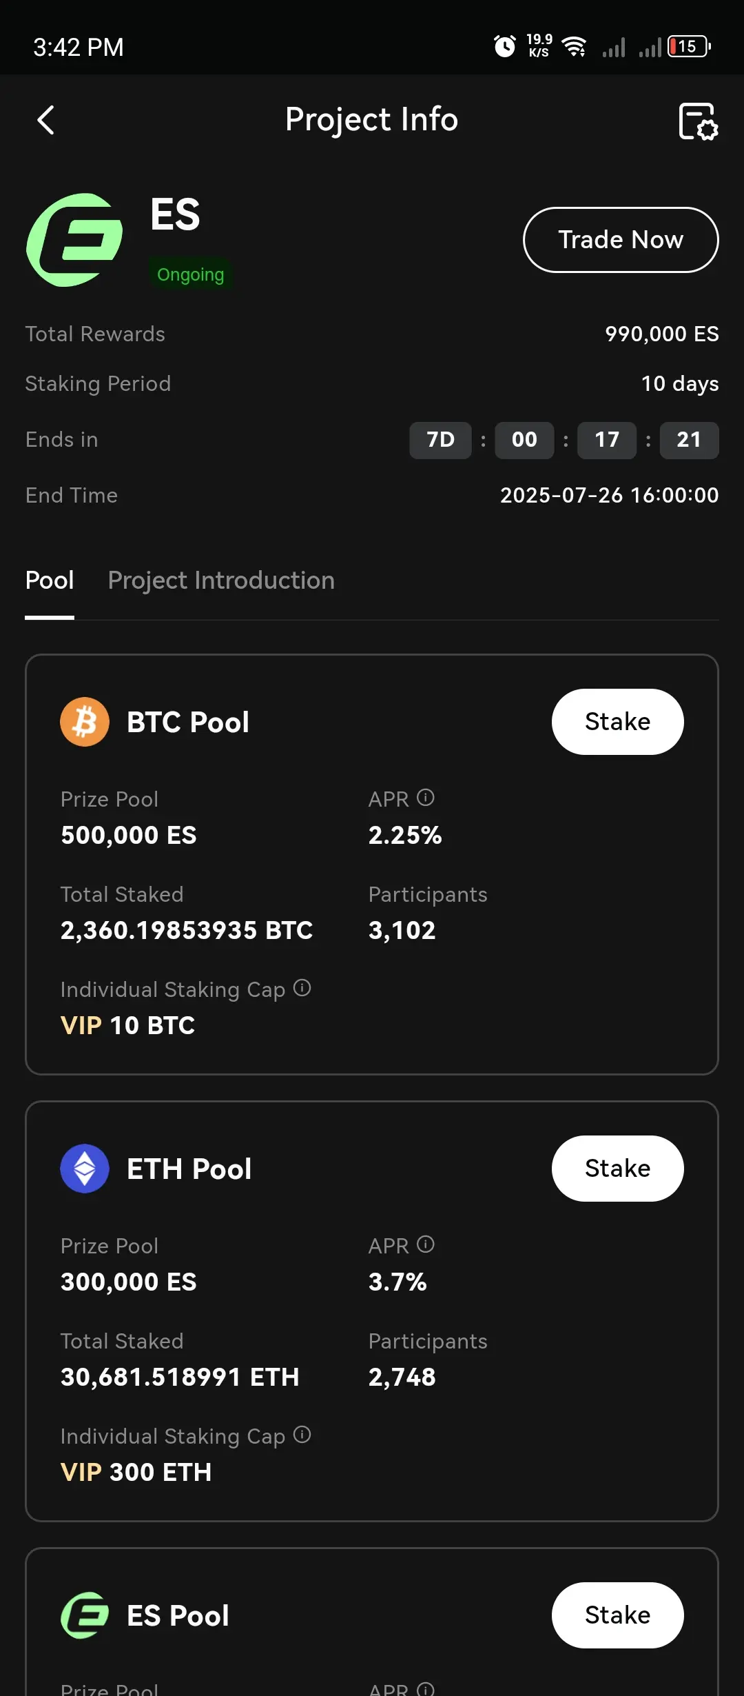This screenshot has height=1696, width=744.
Task: Show Individual Staking Cap info for ETH
Action: coord(302,1435)
